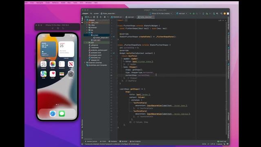Click the Search Everywhere magnifier icon
The width and height of the screenshot is (261, 147).
[221, 13]
